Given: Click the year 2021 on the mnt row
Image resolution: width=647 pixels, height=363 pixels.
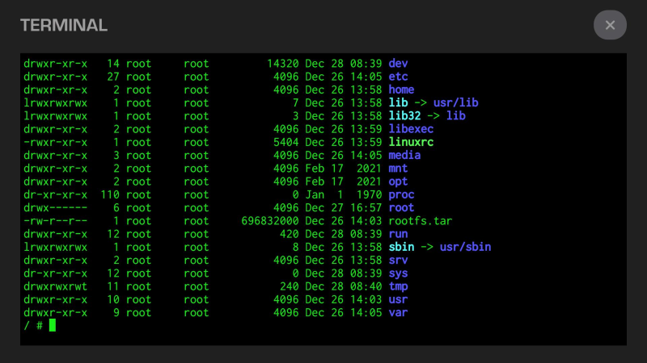Looking at the screenshot, I should (370, 169).
